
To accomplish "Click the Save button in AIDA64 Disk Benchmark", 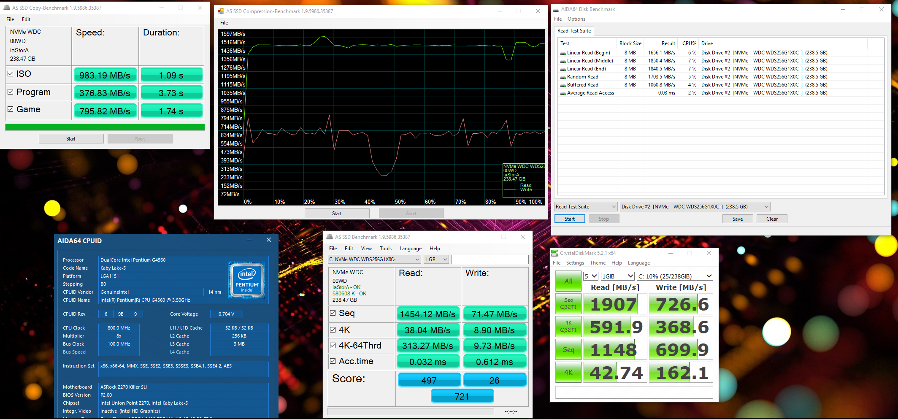I will (738, 219).
